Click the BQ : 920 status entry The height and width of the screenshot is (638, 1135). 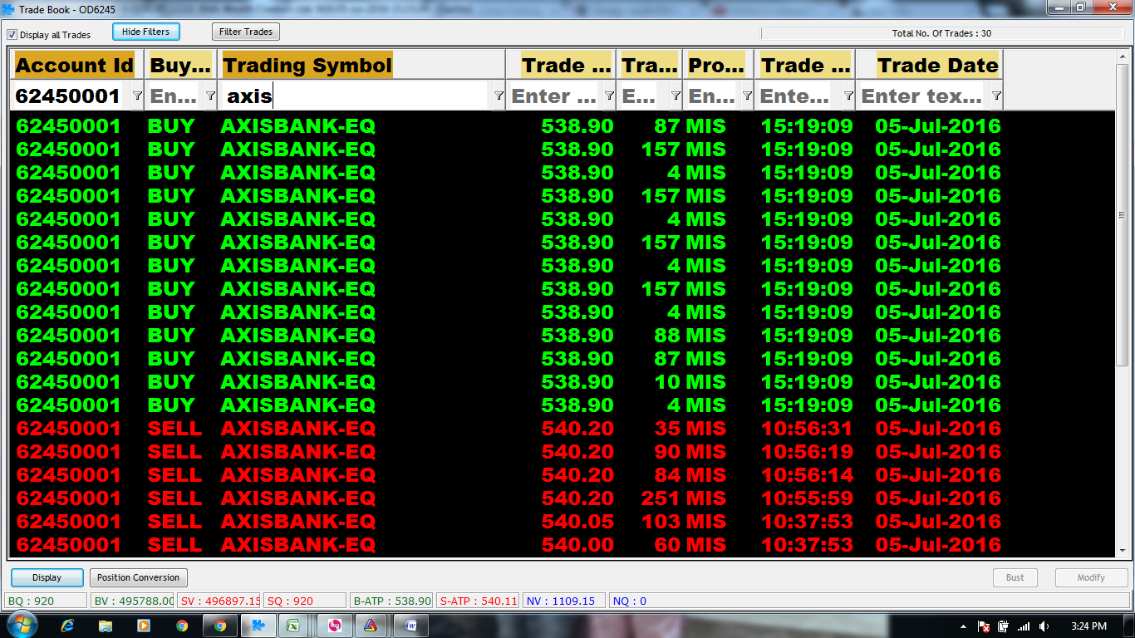coord(46,601)
